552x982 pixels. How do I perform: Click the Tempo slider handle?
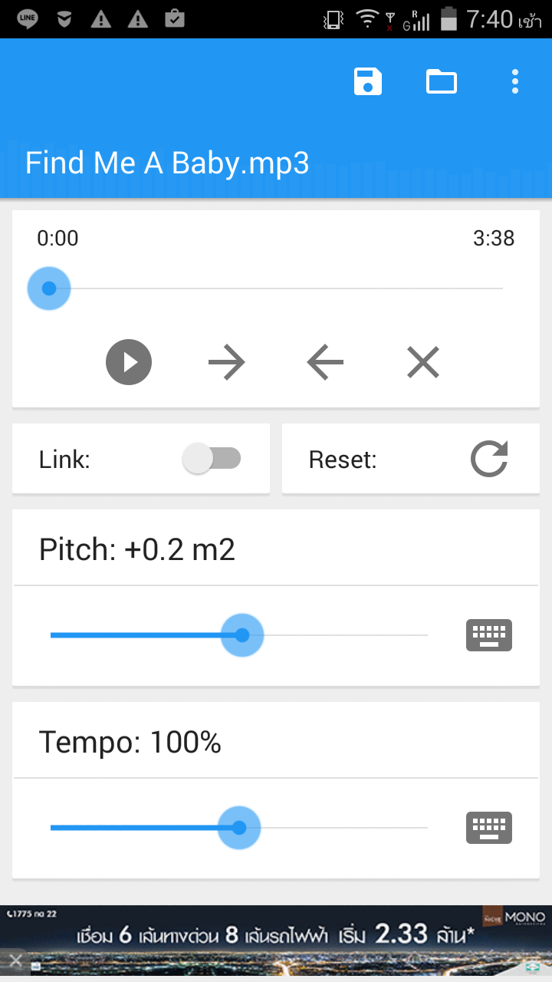click(x=239, y=828)
